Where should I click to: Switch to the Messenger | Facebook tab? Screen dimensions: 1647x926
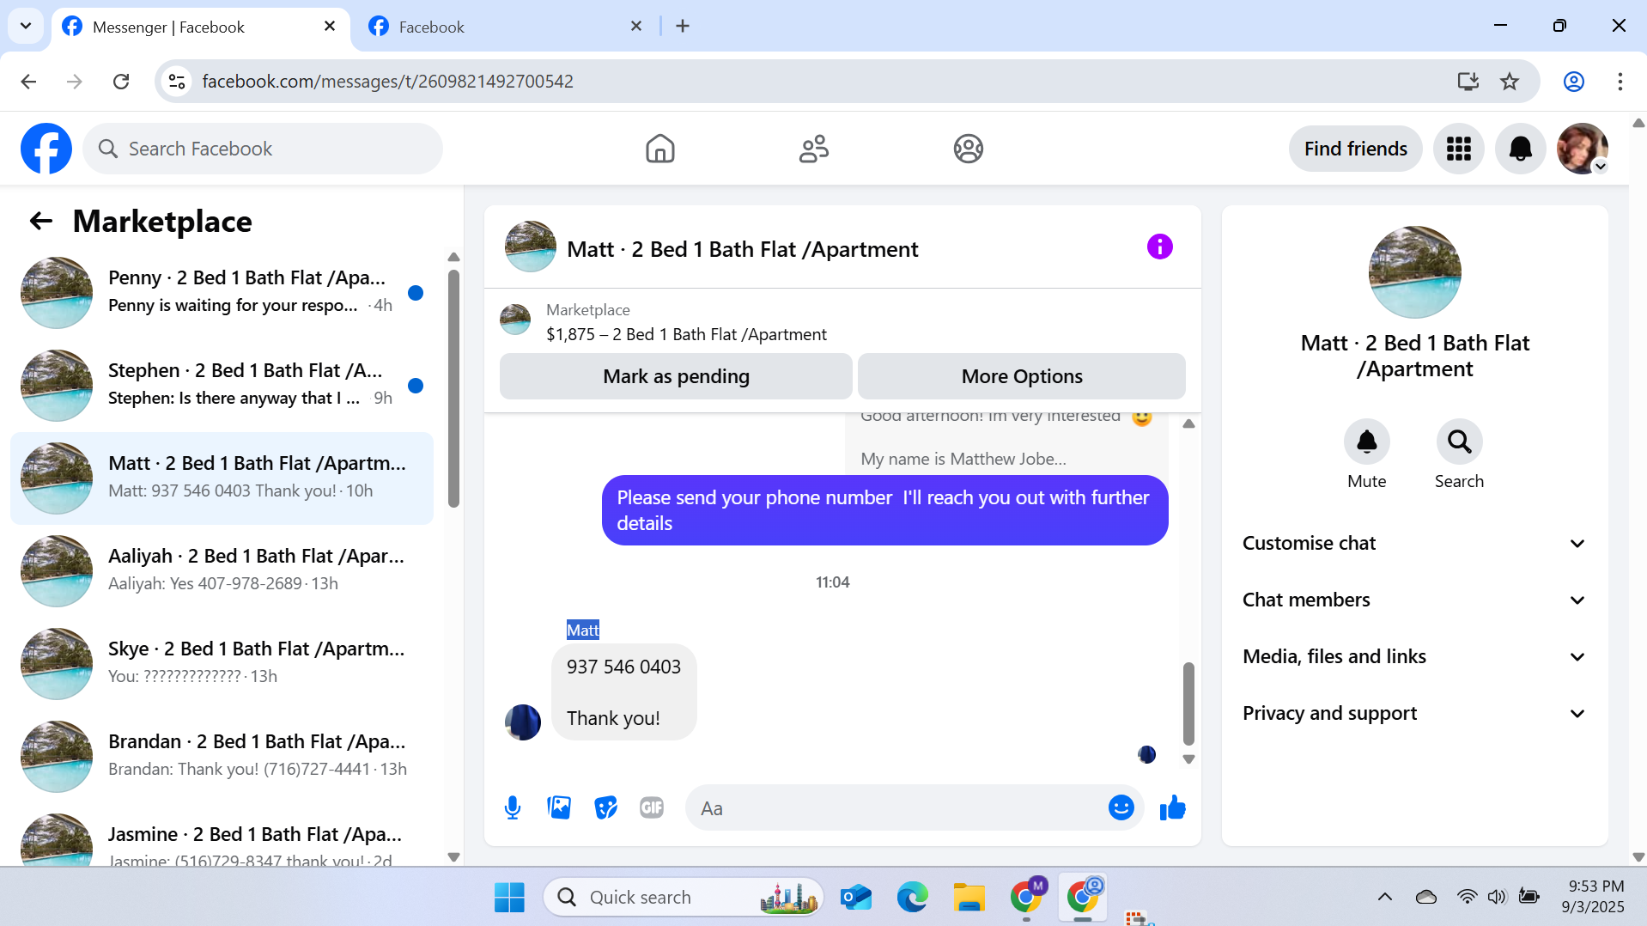(x=200, y=27)
